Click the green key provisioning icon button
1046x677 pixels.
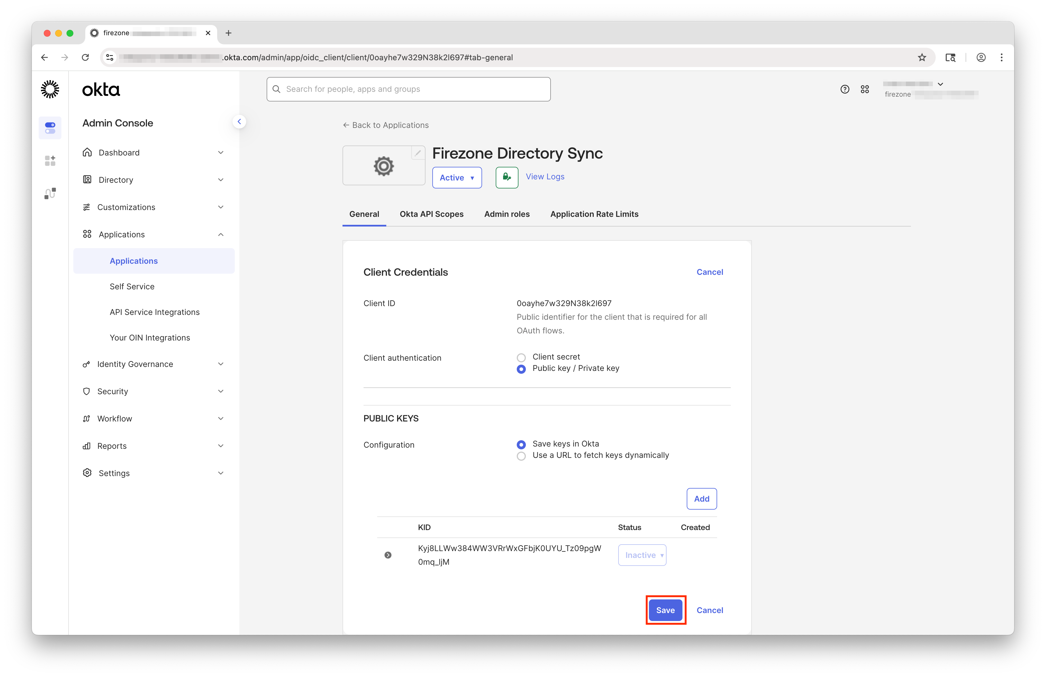coord(506,177)
